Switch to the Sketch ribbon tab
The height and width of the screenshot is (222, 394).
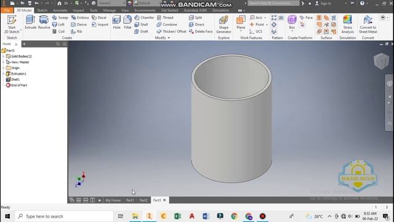pos(42,10)
